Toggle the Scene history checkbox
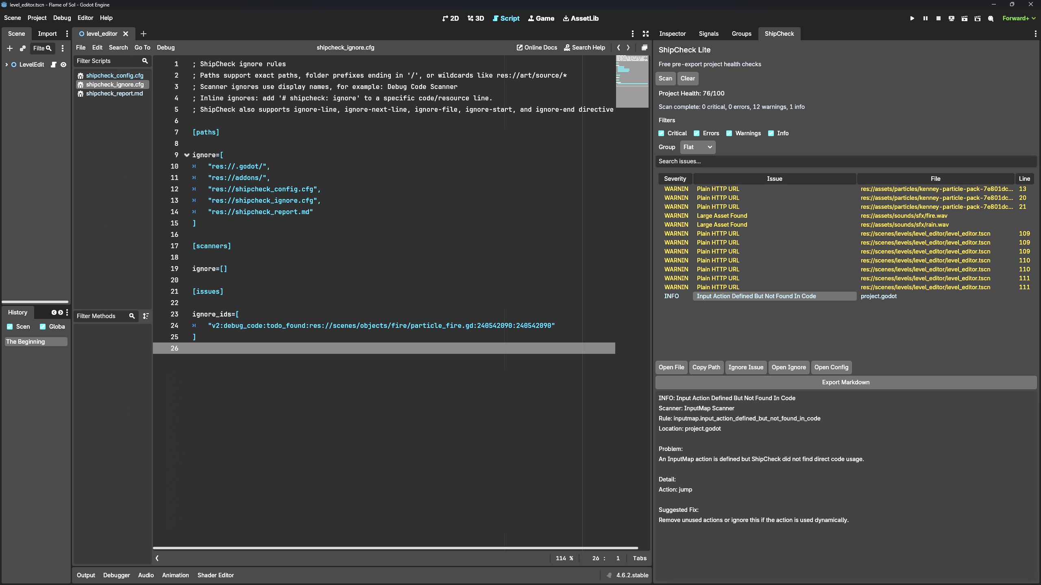The width and height of the screenshot is (1041, 585). click(x=10, y=327)
